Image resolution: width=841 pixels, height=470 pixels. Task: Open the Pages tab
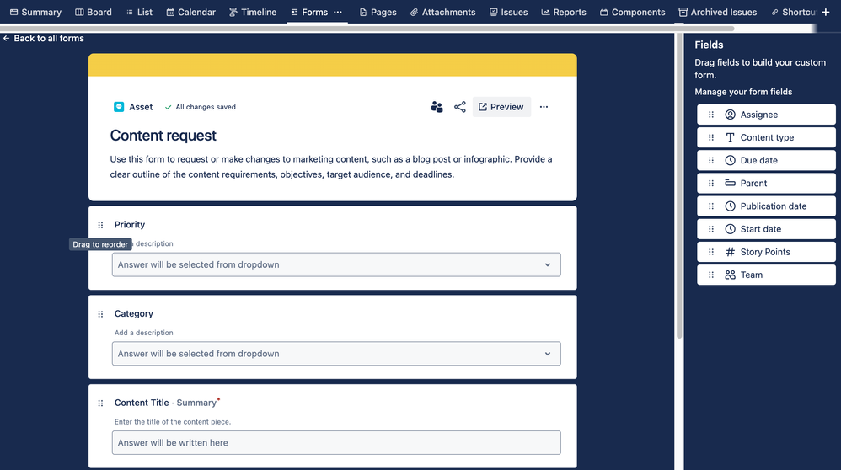pos(378,12)
